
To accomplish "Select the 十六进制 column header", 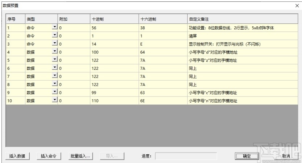I will point(163,19).
